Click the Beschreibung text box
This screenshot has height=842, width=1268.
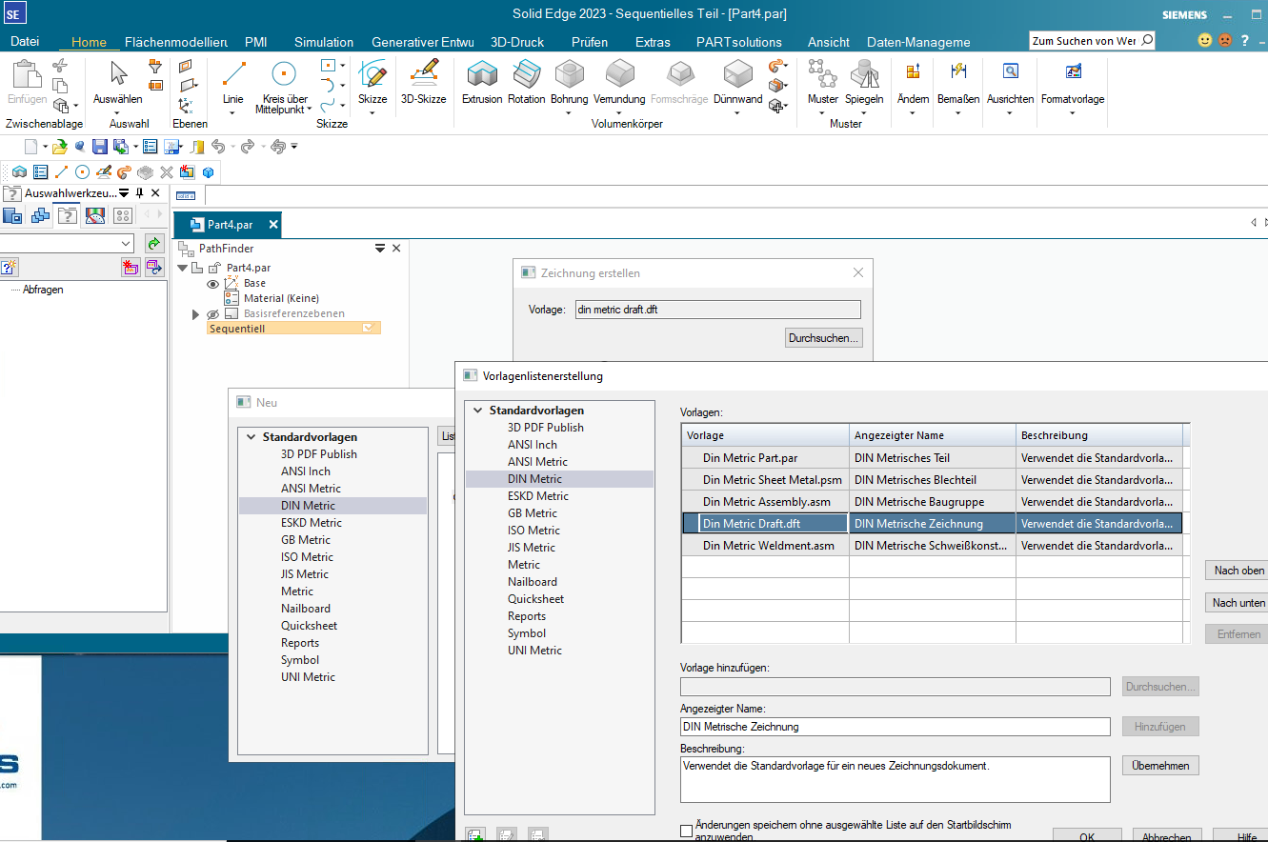896,780
